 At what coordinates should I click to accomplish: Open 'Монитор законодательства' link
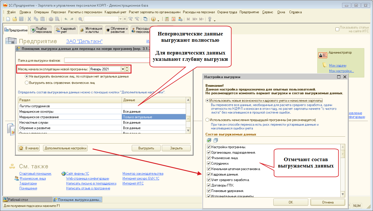143,174
